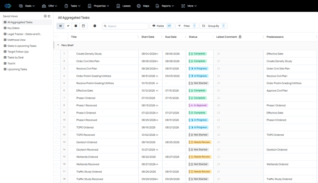Image resolution: width=318 pixels, height=183 pixels.
Task: Open the CRM dropdown menu
Action: pos(49,6)
